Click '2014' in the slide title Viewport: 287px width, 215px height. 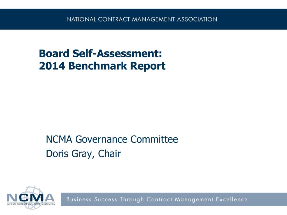[x=52, y=66]
